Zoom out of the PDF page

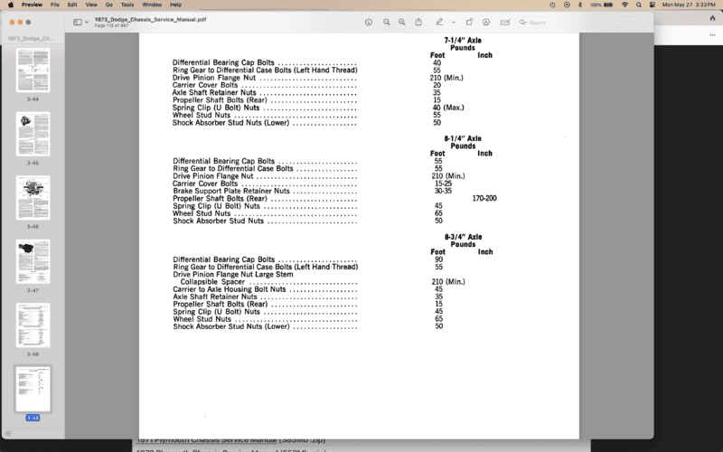pos(387,22)
